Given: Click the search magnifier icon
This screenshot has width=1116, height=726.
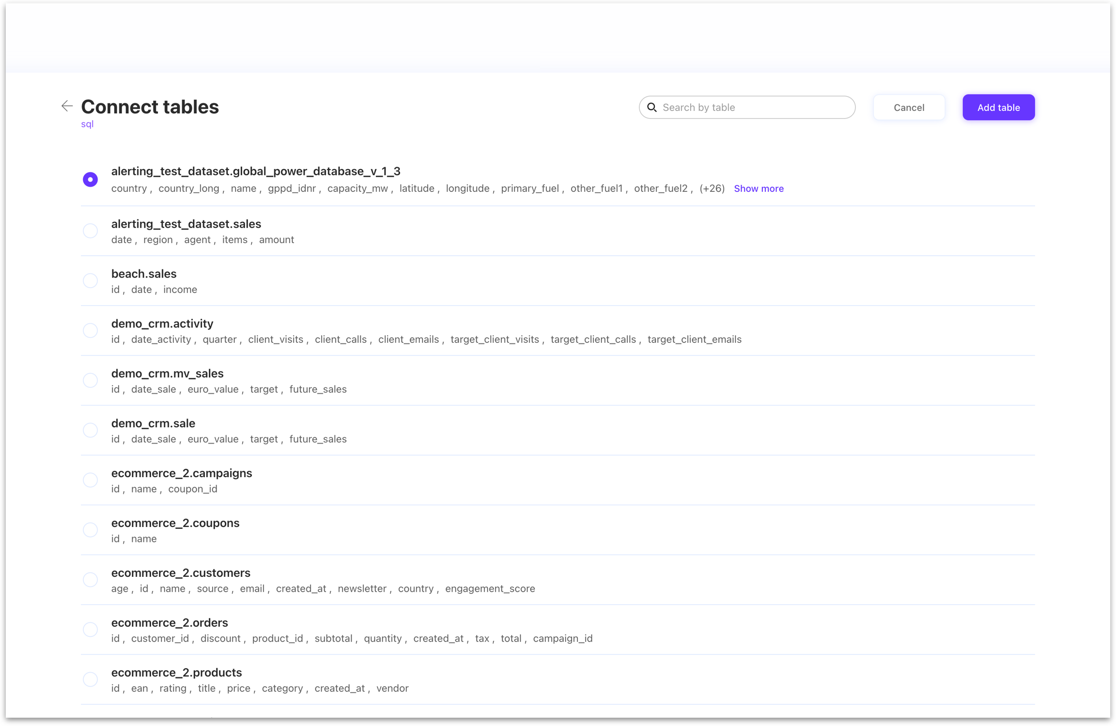Looking at the screenshot, I should (x=652, y=107).
